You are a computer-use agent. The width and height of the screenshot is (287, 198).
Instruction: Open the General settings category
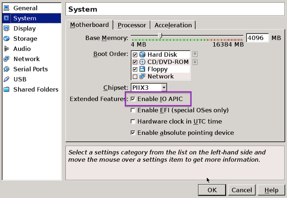pyautogui.click(x=25, y=8)
